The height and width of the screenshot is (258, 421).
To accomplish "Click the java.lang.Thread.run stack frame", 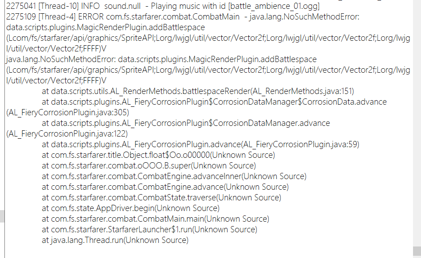I will (x=115, y=240).
